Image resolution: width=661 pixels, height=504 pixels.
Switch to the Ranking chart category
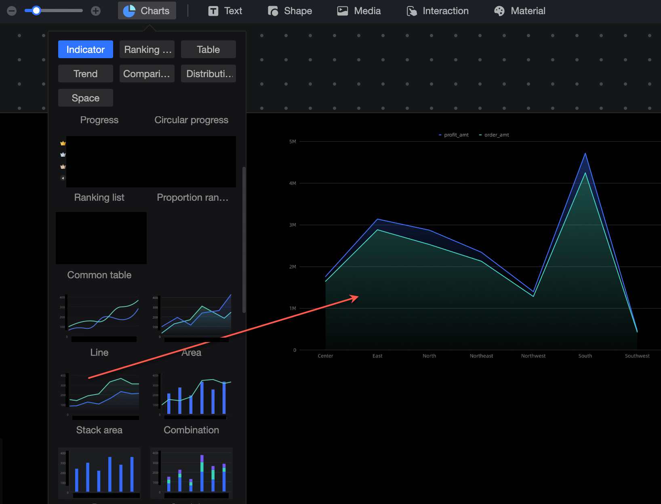tap(147, 49)
